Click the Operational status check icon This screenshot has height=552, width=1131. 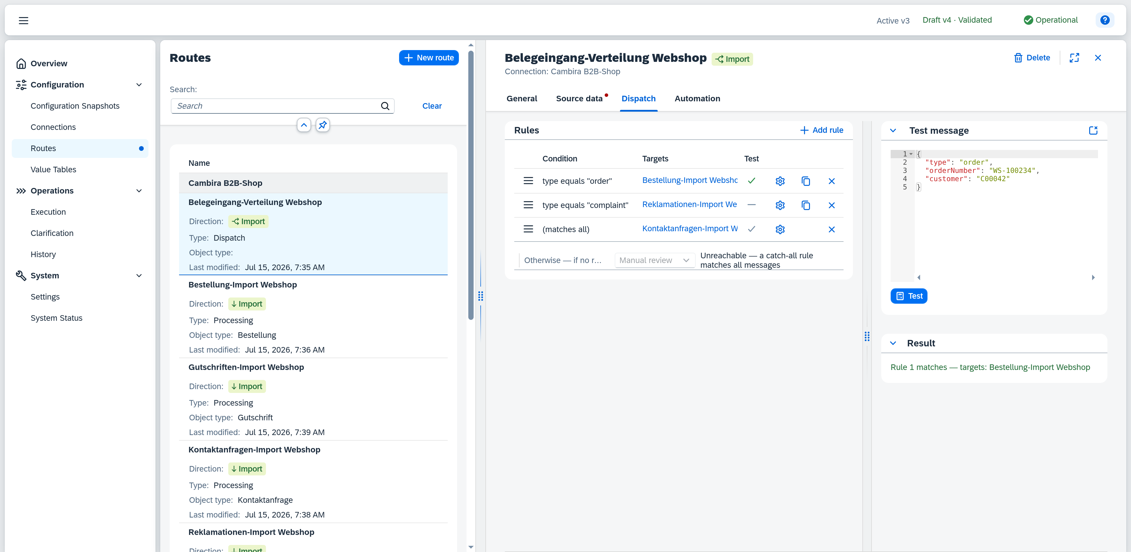point(1028,20)
